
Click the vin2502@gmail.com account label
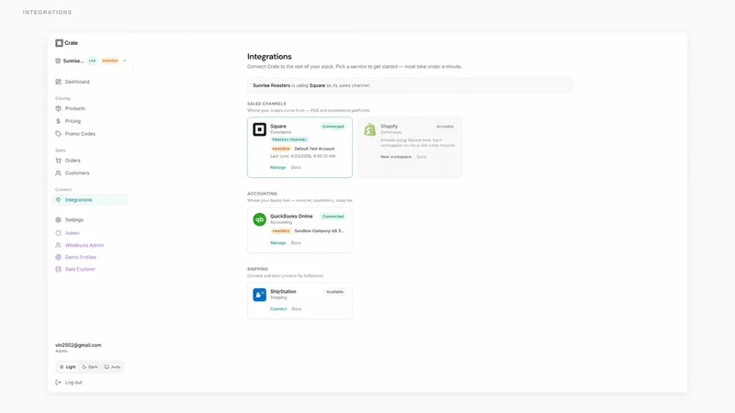[78, 345]
